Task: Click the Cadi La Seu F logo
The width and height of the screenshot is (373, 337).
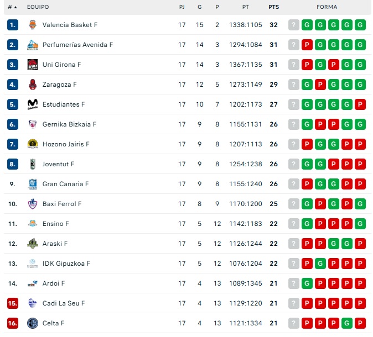Action: (33, 303)
